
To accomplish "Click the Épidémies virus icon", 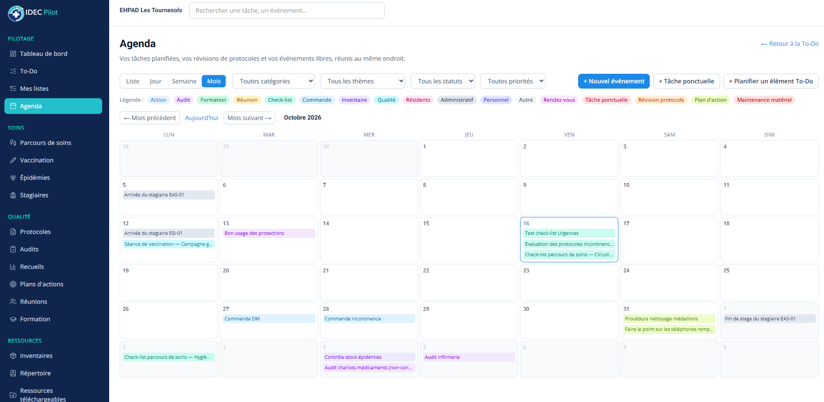I will tap(13, 178).
